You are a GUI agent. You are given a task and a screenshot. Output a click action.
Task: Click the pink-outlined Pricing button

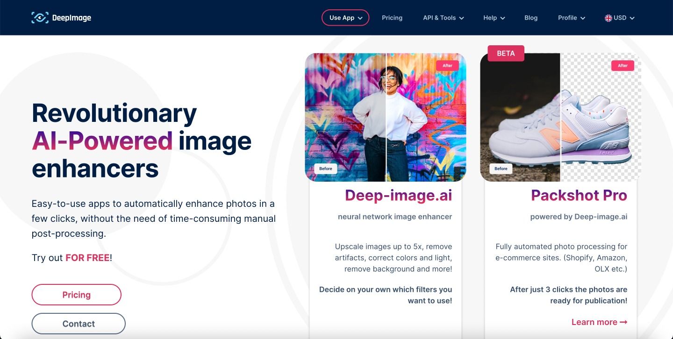click(x=76, y=295)
